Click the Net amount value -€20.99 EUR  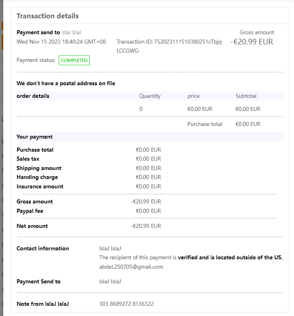pos(146,226)
